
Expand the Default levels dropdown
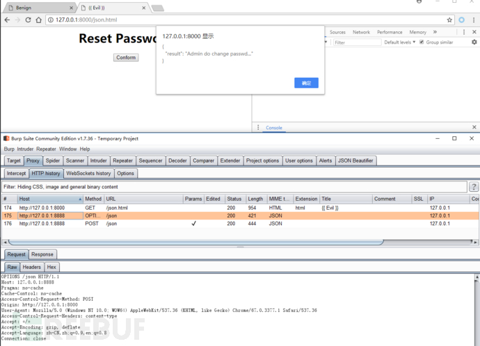pos(400,42)
